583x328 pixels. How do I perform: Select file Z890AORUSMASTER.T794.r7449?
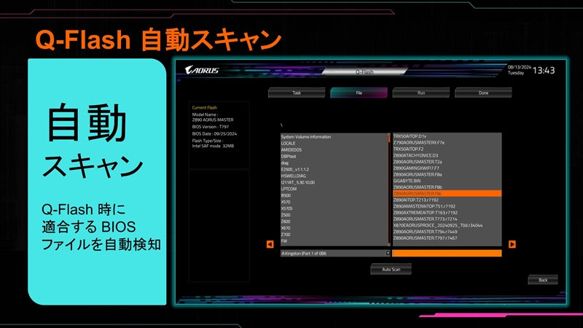[426, 232]
